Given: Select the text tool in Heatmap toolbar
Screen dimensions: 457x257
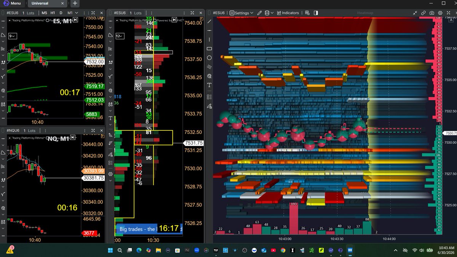Looking at the screenshot, I should [x=209, y=86].
